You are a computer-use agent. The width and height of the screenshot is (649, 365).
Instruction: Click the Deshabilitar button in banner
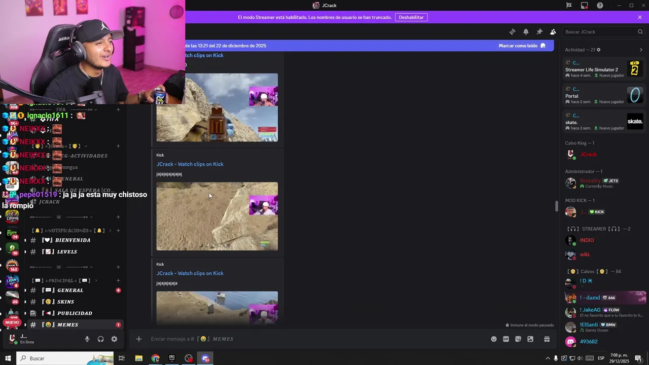click(411, 17)
